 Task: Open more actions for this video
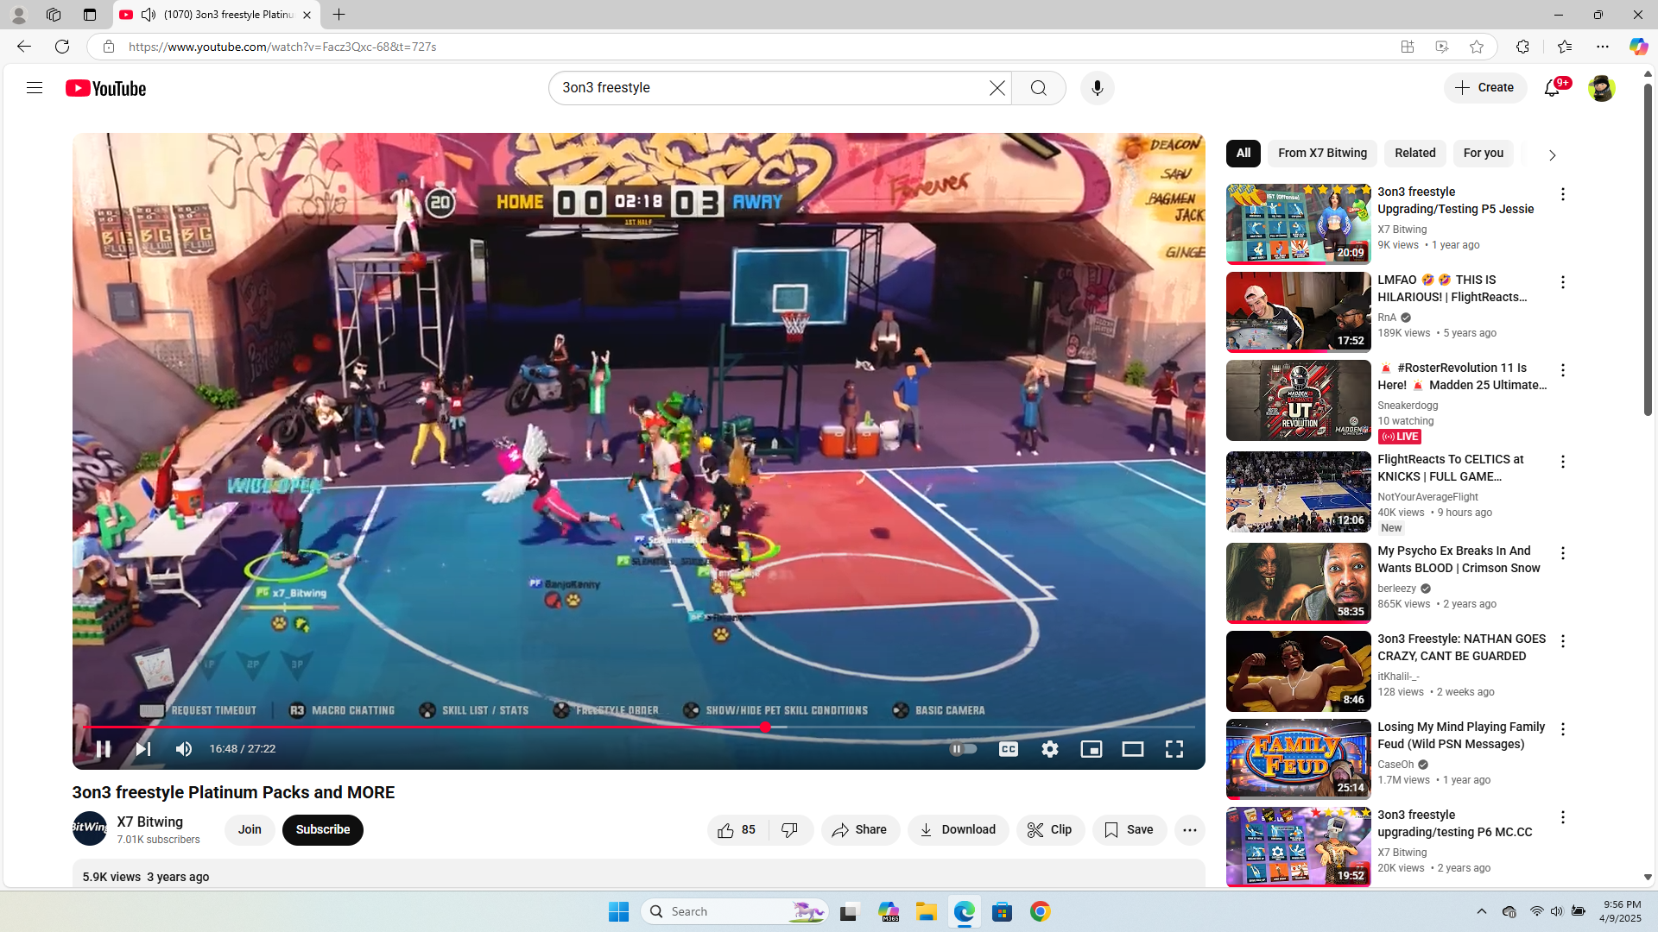point(1189,830)
